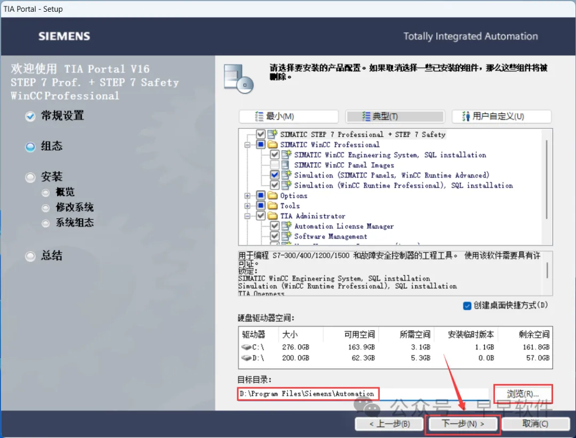The height and width of the screenshot is (438, 576).
Task: Click the Automation License Manager package icon
Action: click(x=286, y=226)
